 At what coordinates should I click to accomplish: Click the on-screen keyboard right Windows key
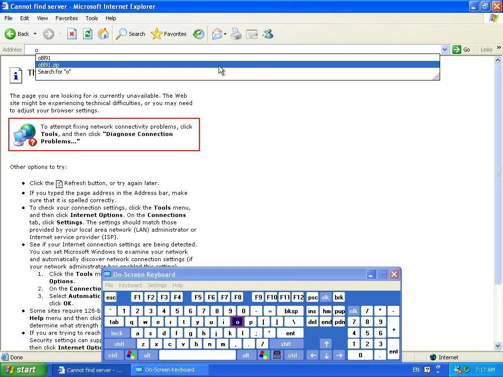pos(264,355)
